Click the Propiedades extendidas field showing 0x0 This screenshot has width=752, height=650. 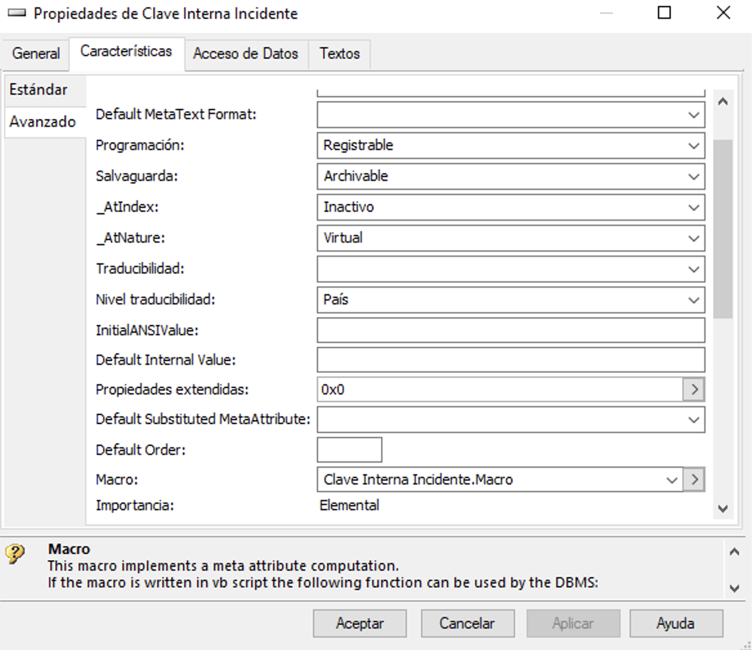(500, 389)
